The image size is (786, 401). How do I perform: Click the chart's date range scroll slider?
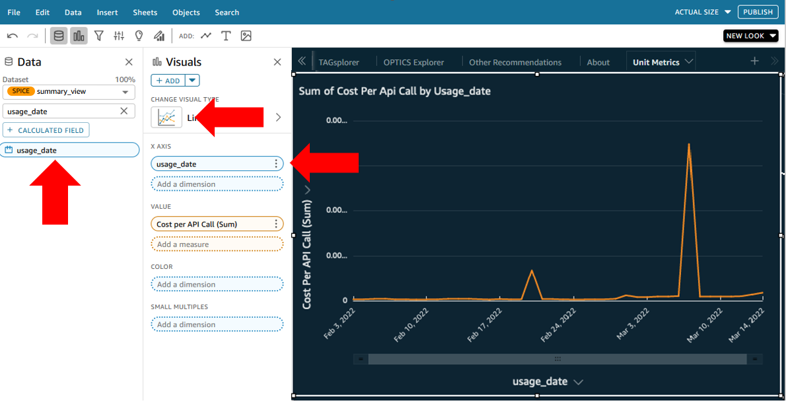coord(558,359)
